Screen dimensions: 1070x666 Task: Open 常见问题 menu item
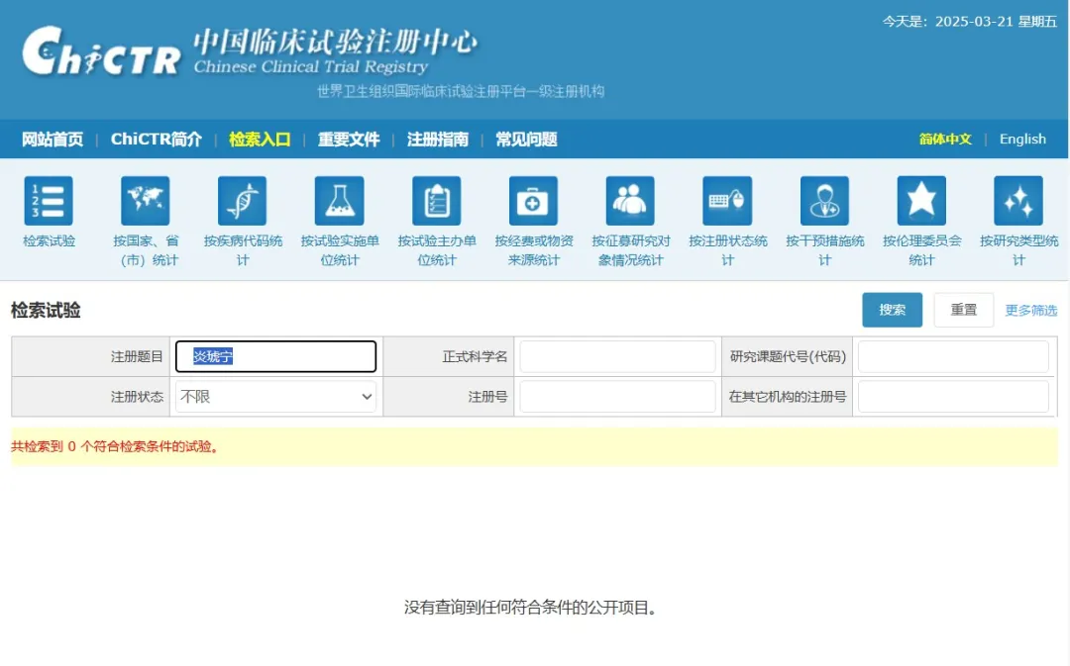click(526, 140)
